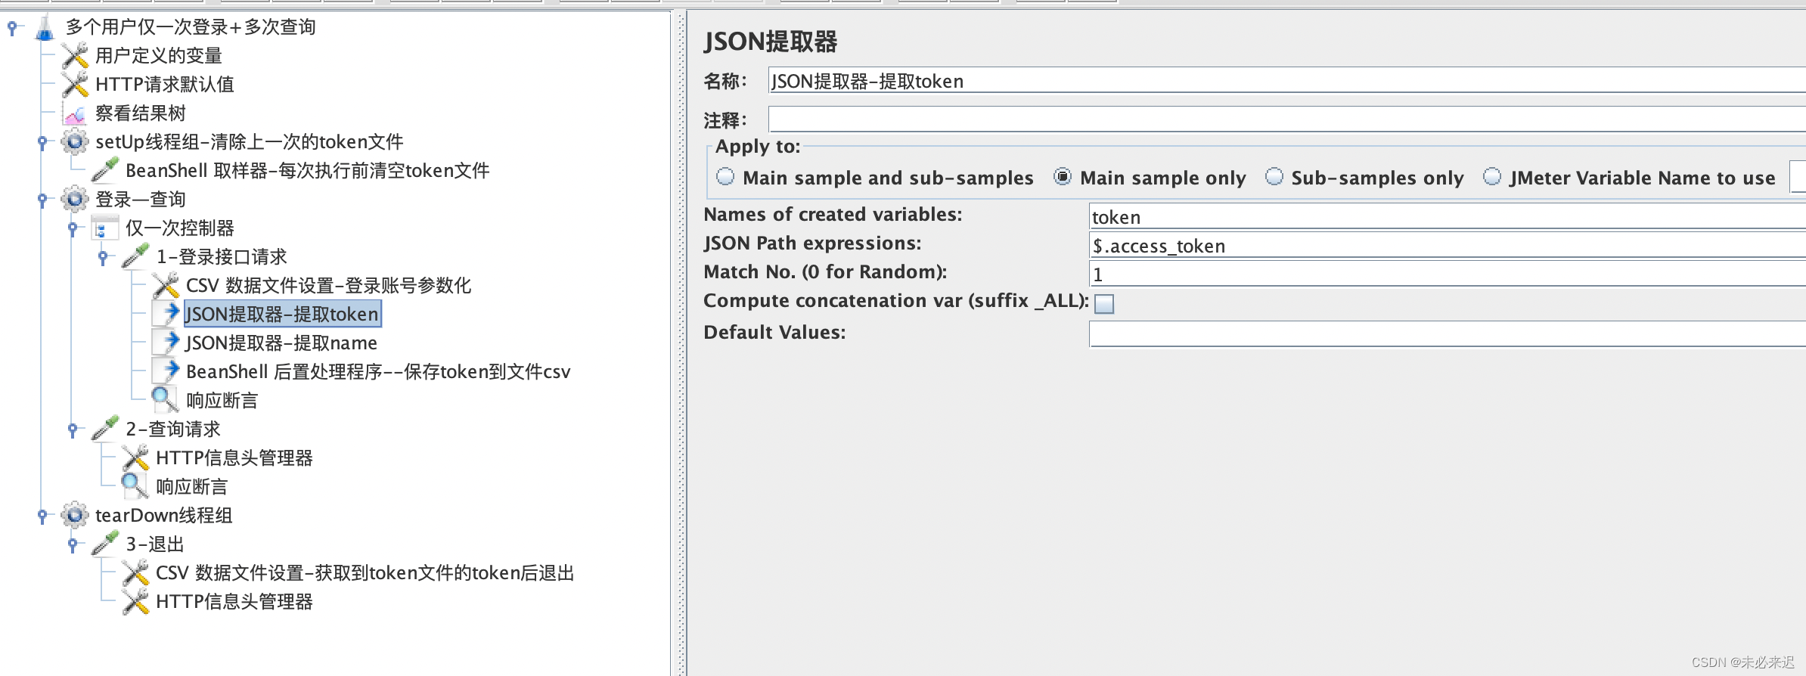The width and height of the screenshot is (1806, 676).
Task: Select Main sample and sub-samples radio
Action: 725,177
